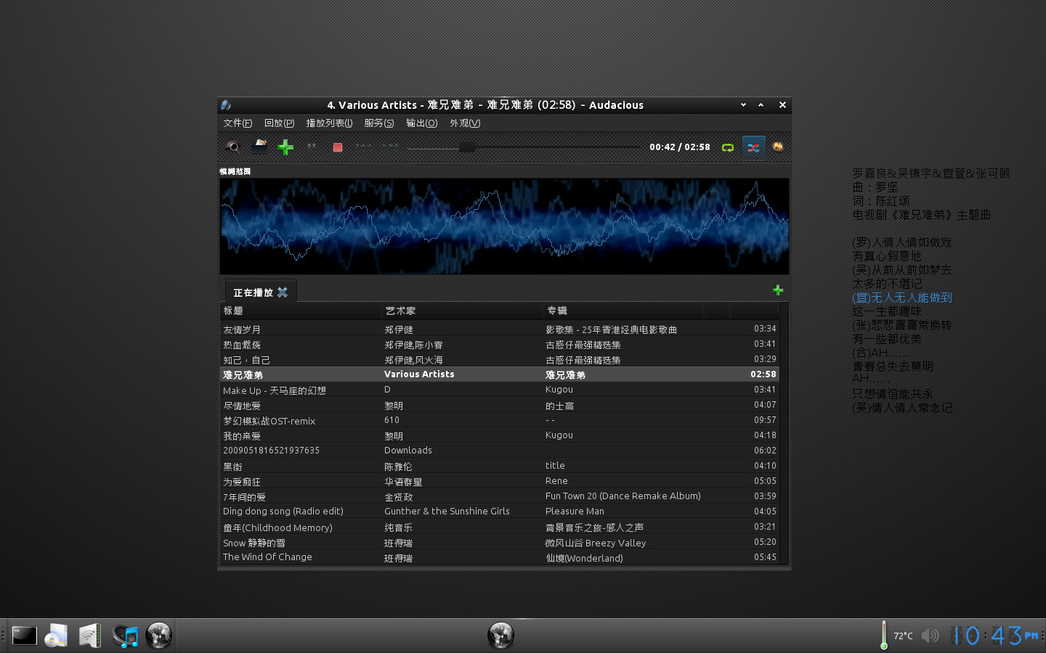The image size is (1046, 653).
Task: Open the volume speaker tray icon
Action: 930,636
